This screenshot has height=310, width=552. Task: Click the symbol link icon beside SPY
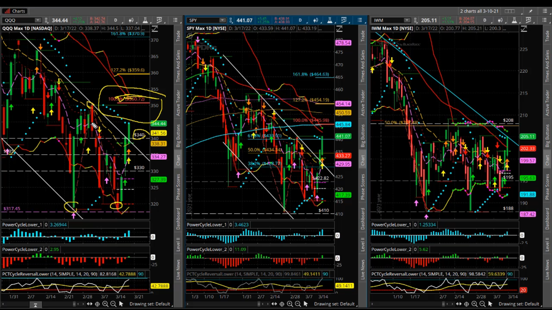point(231,20)
